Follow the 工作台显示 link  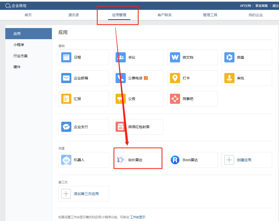coord(138,217)
